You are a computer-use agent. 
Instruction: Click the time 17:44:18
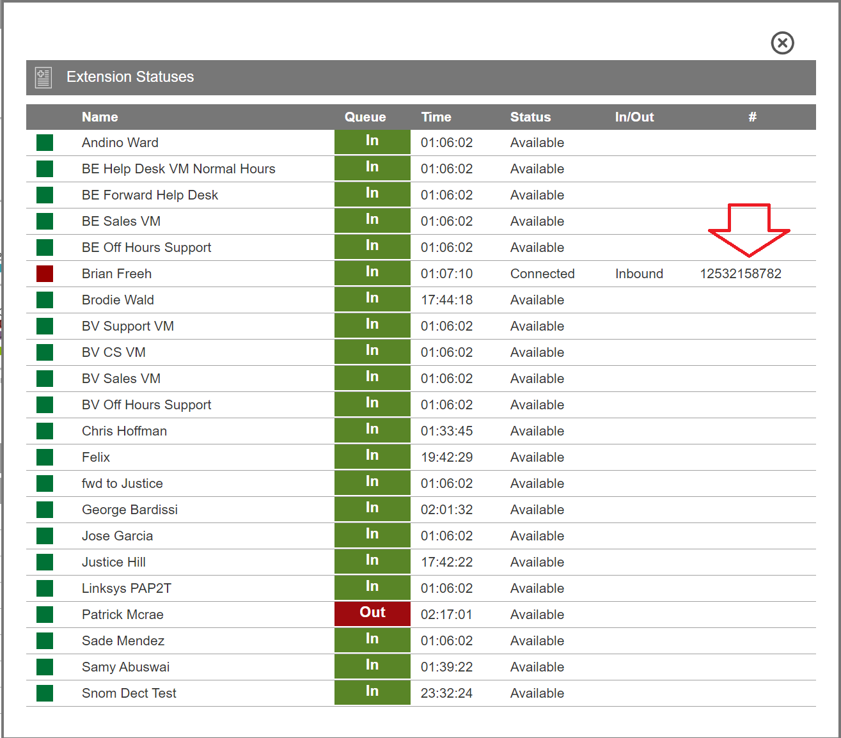pos(446,300)
